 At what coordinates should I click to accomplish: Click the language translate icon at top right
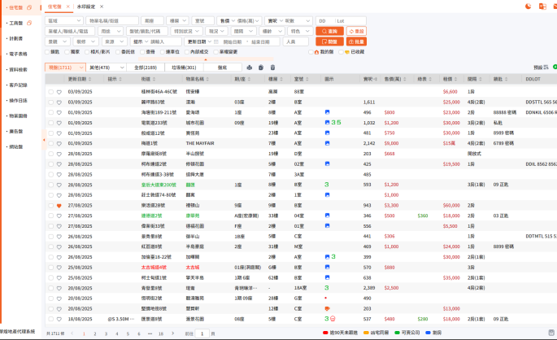542,7
